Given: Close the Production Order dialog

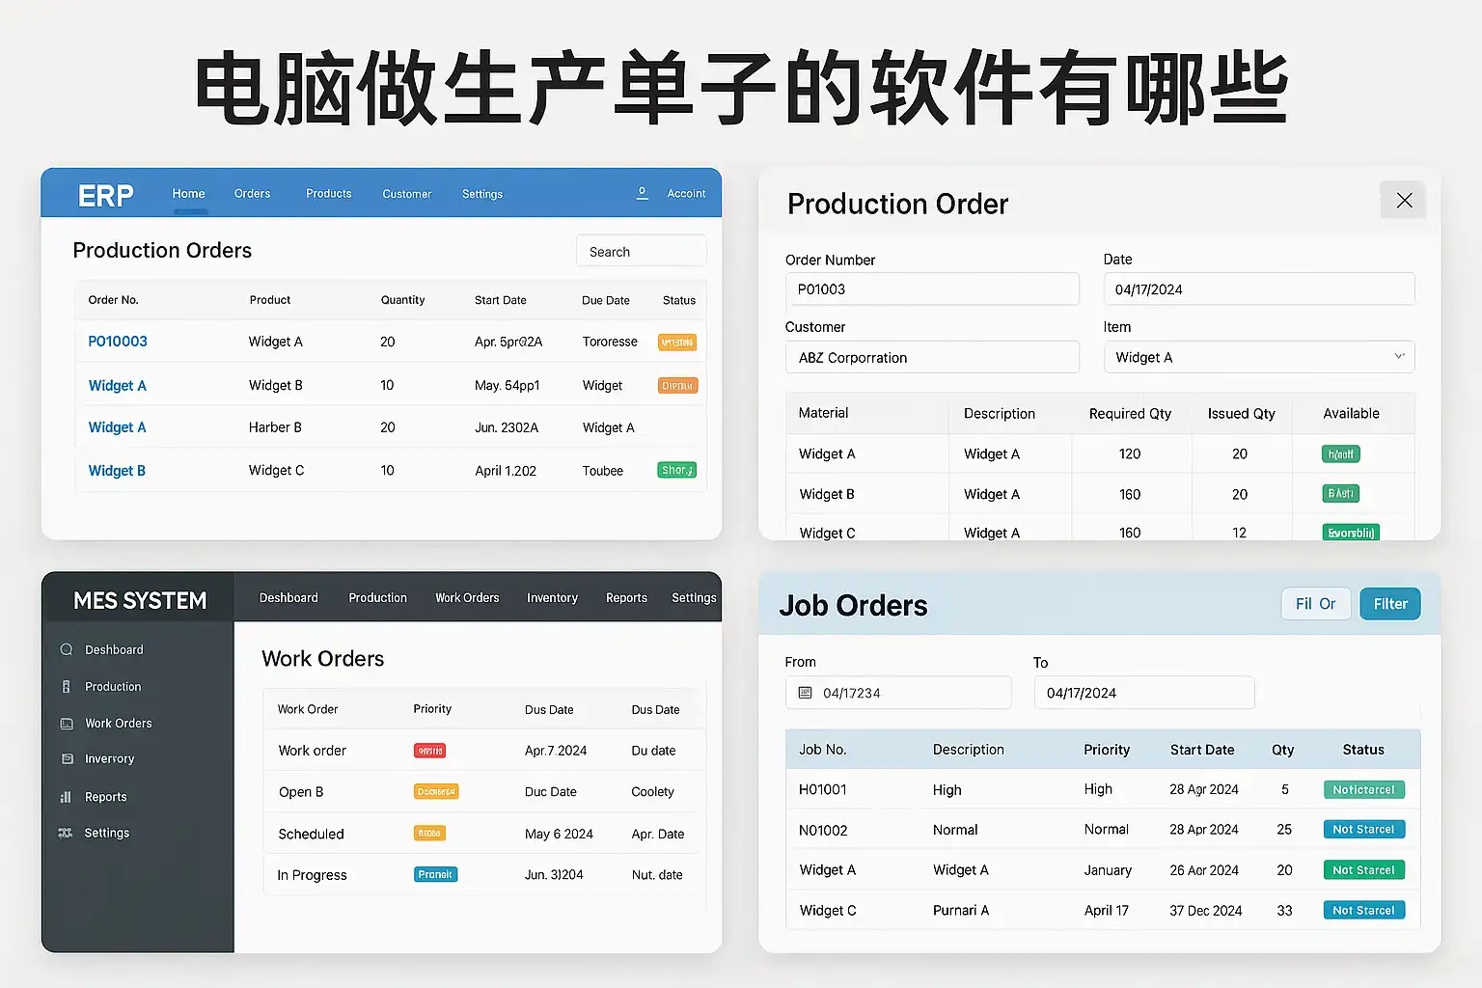Looking at the screenshot, I should pos(1403,201).
